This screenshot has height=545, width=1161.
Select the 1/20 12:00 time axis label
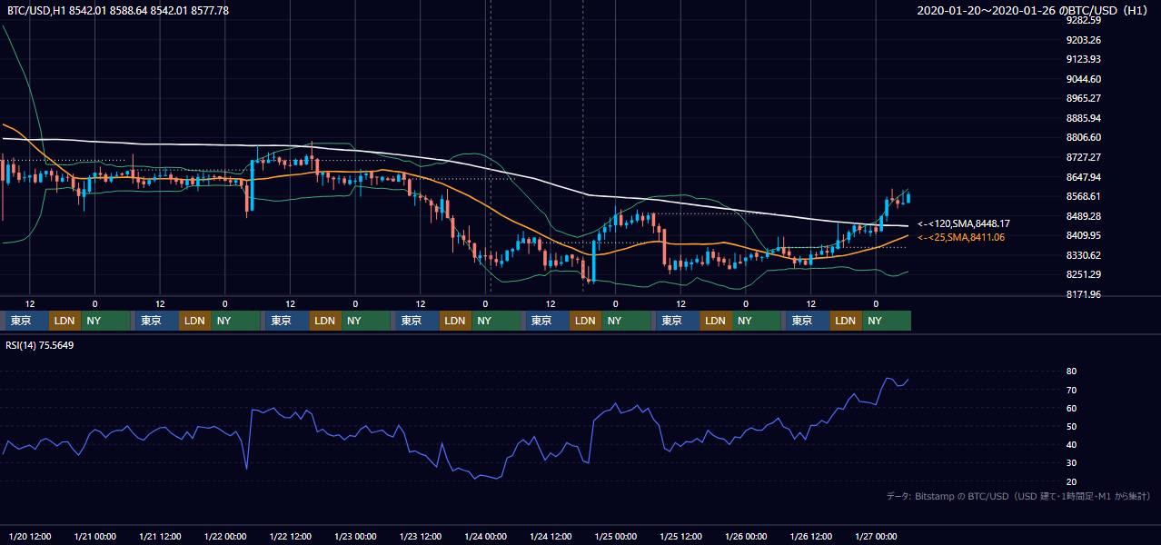[30, 536]
